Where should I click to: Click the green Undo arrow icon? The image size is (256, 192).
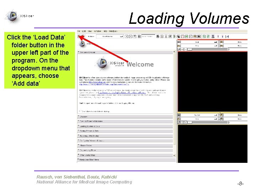pyautogui.click(x=204, y=36)
